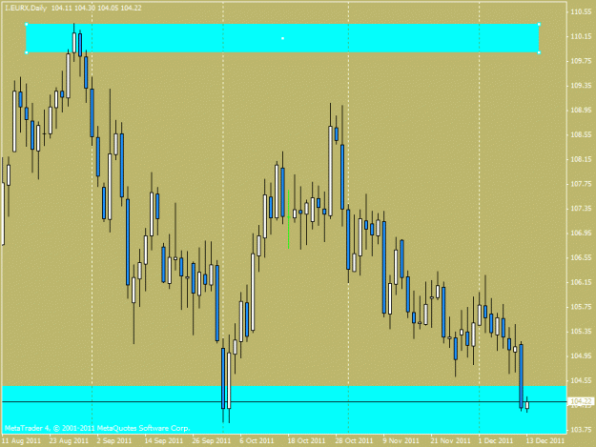This screenshot has height=447, width=596.
Task: Click the 11 Aug 2011 date label
Action: pyautogui.click(x=21, y=441)
